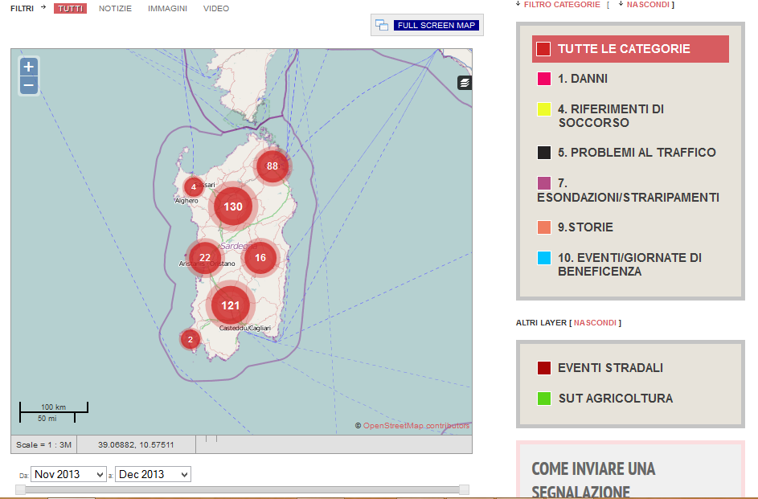Open the Dec 2013 end date dropdown
758x499 pixels.
coord(153,474)
